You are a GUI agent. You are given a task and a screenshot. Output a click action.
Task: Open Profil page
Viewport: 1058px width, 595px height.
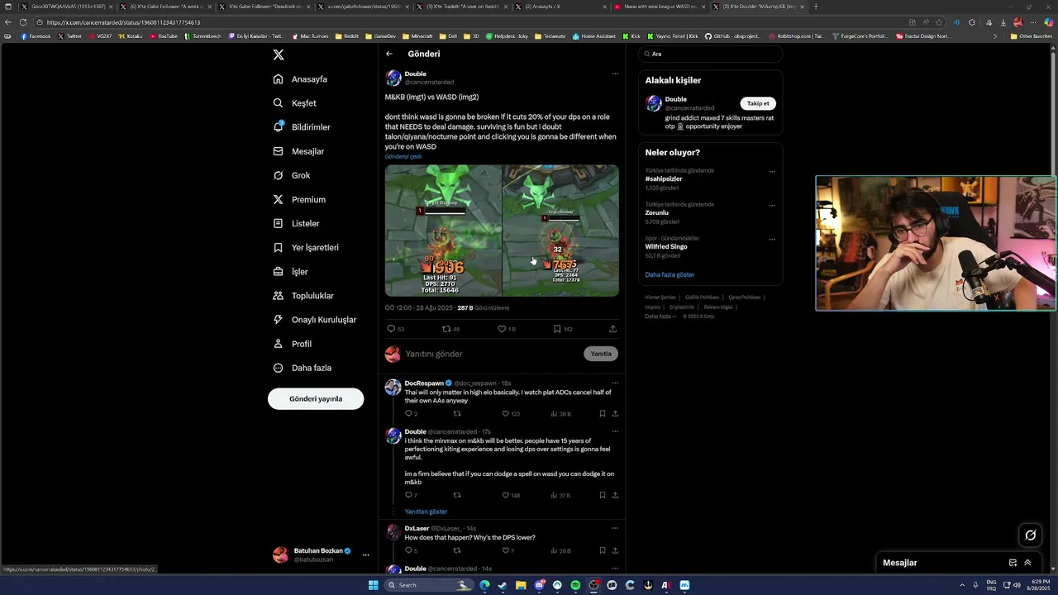coord(293,344)
